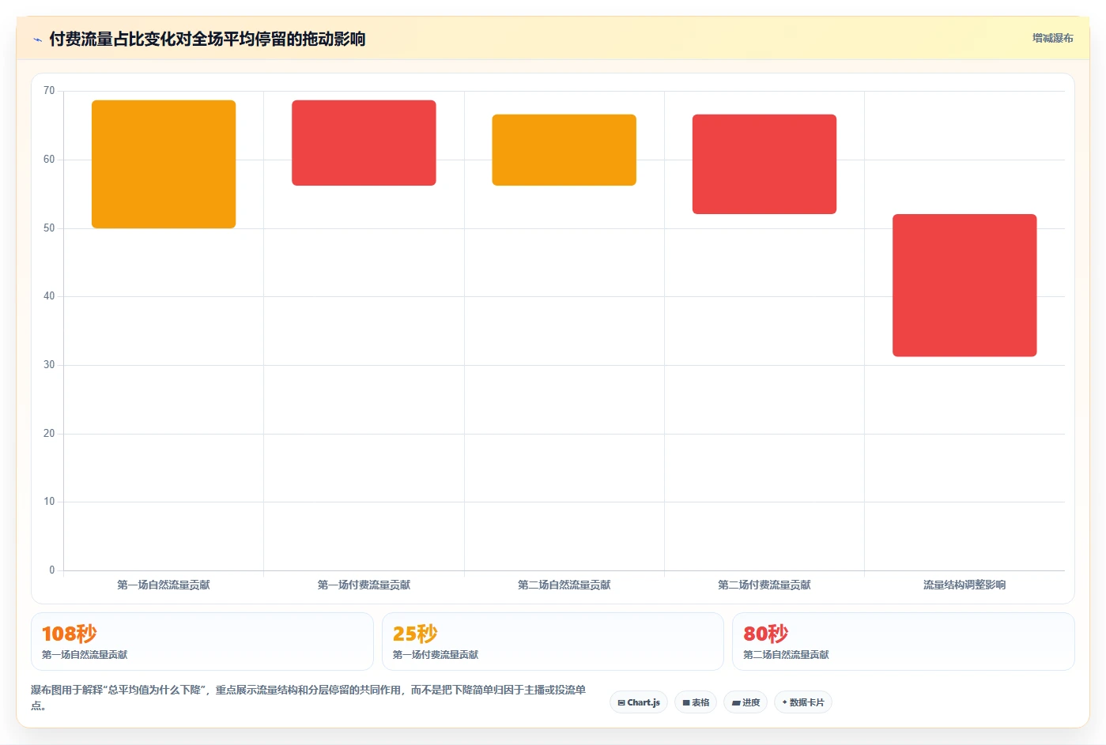Click the y-axis value 70
The height and width of the screenshot is (745, 1106).
coord(49,91)
